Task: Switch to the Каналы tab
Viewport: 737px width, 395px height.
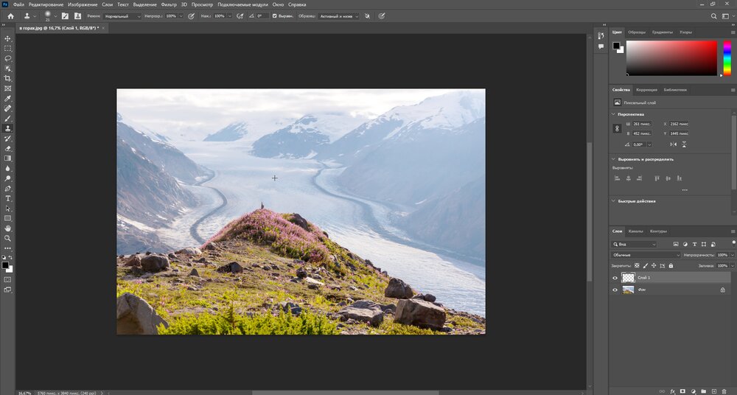Action: [635, 231]
